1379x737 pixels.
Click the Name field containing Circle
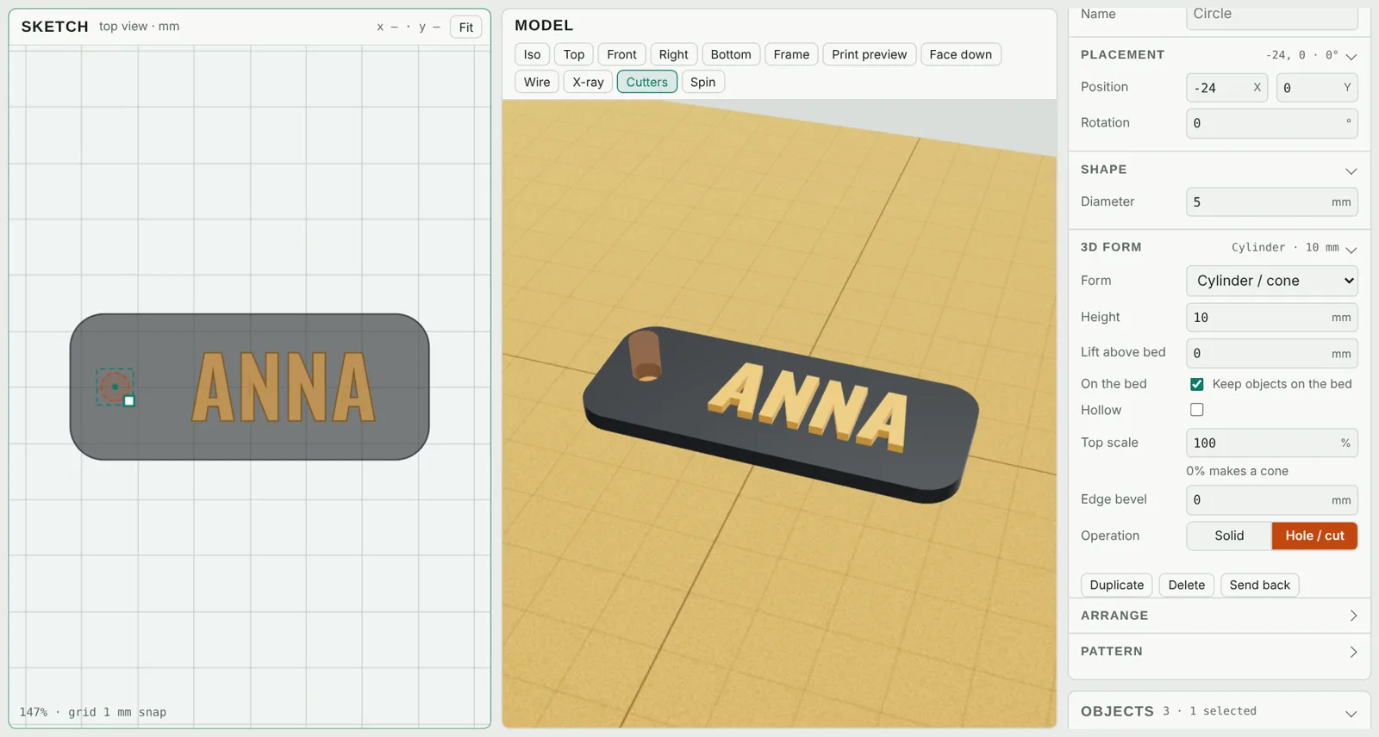point(1272,15)
